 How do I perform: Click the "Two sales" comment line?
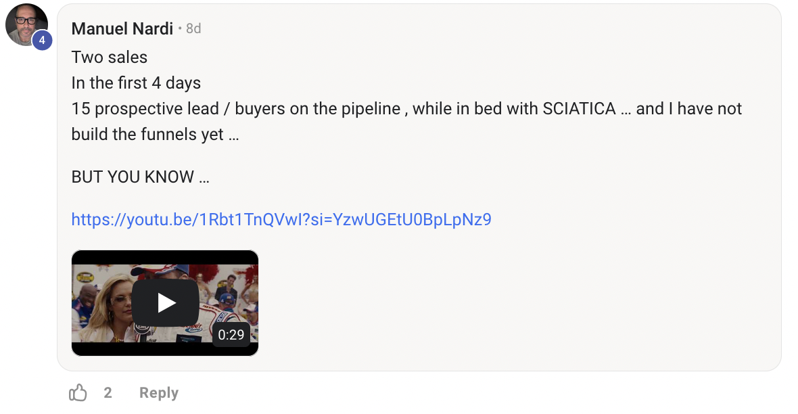pyautogui.click(x=110, y=57)
